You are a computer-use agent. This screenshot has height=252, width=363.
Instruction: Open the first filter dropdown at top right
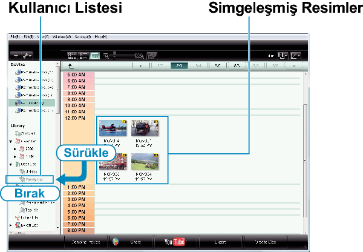(283, 56)
